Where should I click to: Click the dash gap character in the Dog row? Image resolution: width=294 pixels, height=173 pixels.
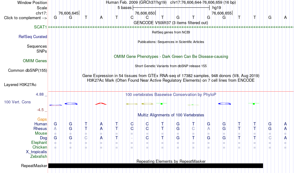coord(132,138)
